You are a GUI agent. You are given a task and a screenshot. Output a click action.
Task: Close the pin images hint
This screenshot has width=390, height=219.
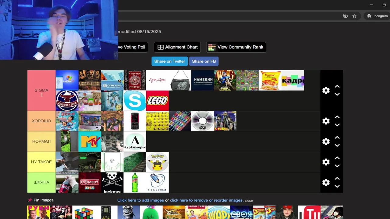point(249,200)
